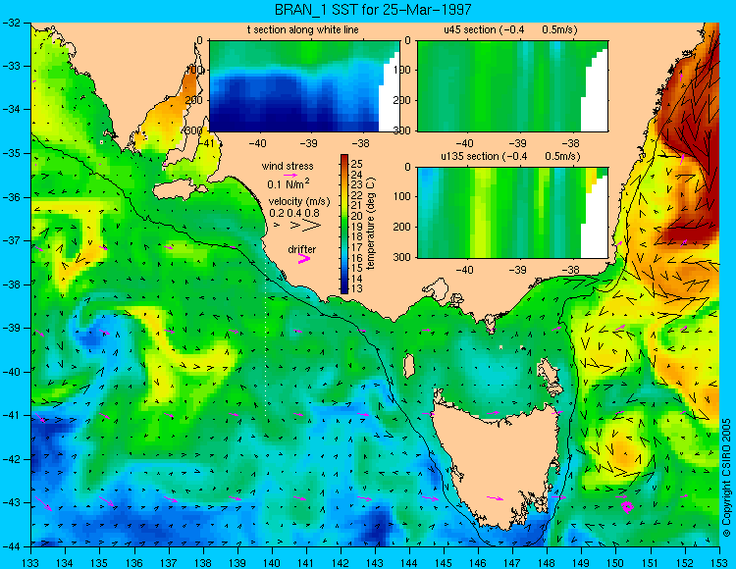This screenshot has height=569, width=736.
Task: Click the 'drifter' legend label
Action: [x=302, y=249]
